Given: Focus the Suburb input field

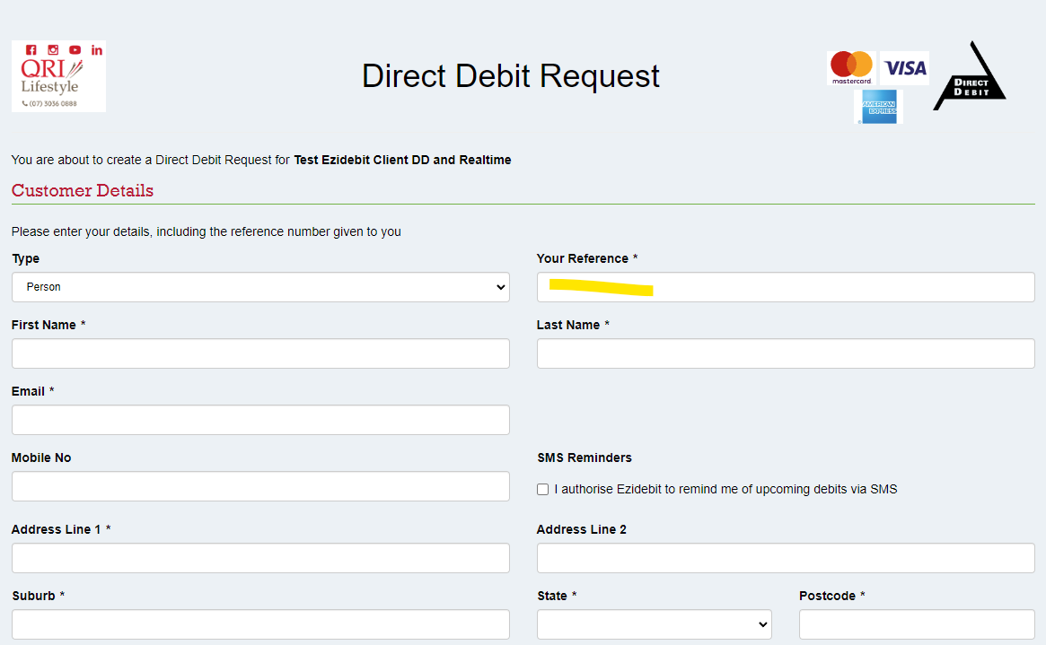Looking at the screenshot, I should [x=261, y=624].
